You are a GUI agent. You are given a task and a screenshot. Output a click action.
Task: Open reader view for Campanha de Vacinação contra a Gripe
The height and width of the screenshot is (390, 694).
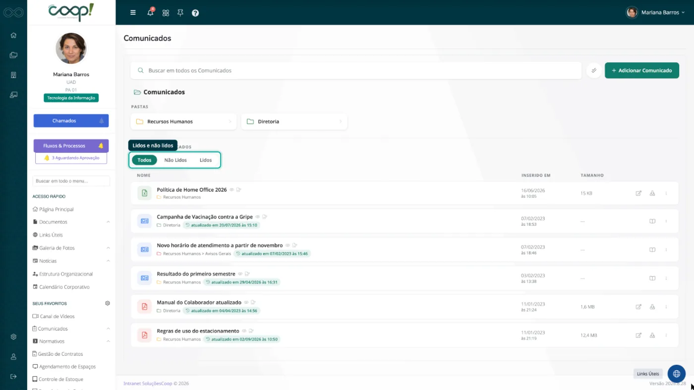point(652,221)
